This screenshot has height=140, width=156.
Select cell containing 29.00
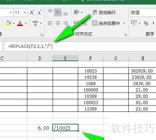click(142, 96)
